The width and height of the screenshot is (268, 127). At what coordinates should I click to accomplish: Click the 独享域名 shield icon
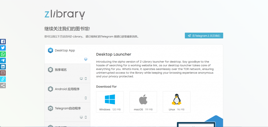[51, 70]
